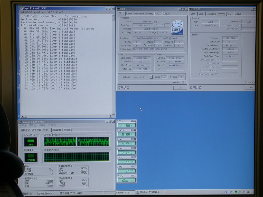Open the 使用者 tab in Task Manager
The image size is (263, 197).
point(67,130)
